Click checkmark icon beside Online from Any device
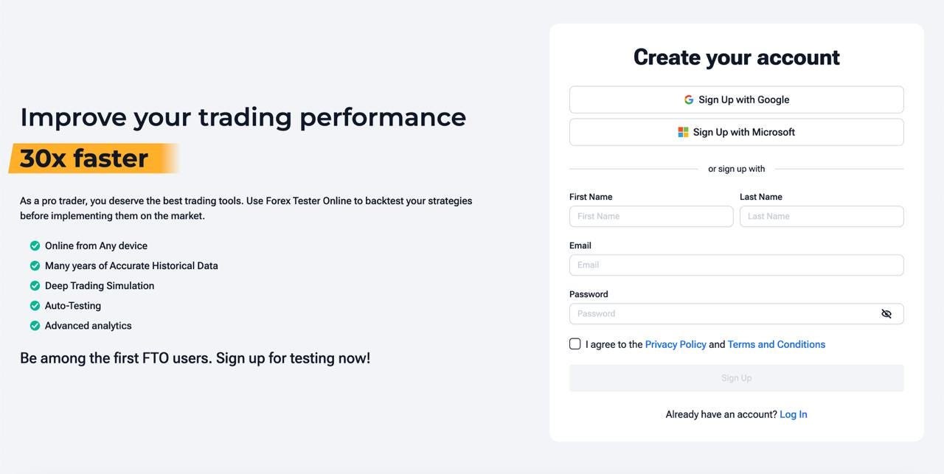944x474 pixels. tap(35, 245)
